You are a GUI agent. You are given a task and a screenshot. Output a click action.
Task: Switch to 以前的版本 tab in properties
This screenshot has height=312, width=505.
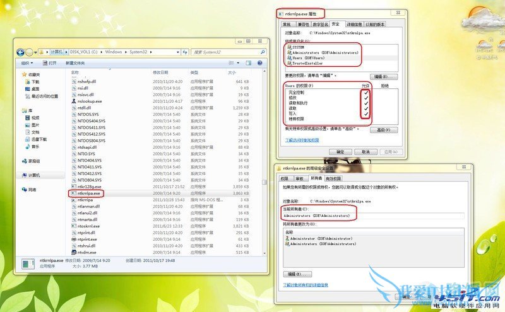375,25
